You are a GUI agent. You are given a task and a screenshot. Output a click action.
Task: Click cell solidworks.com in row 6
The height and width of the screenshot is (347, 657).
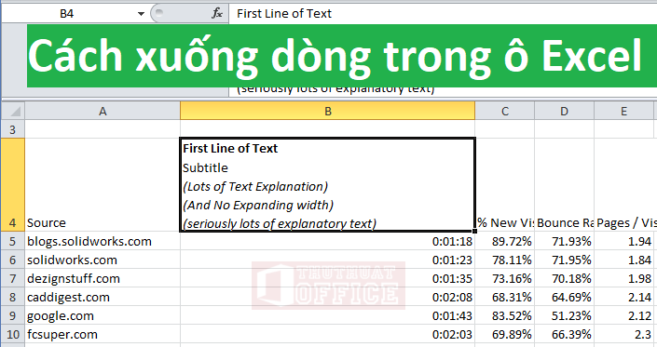pyautogui.click(x=103, y=260)
